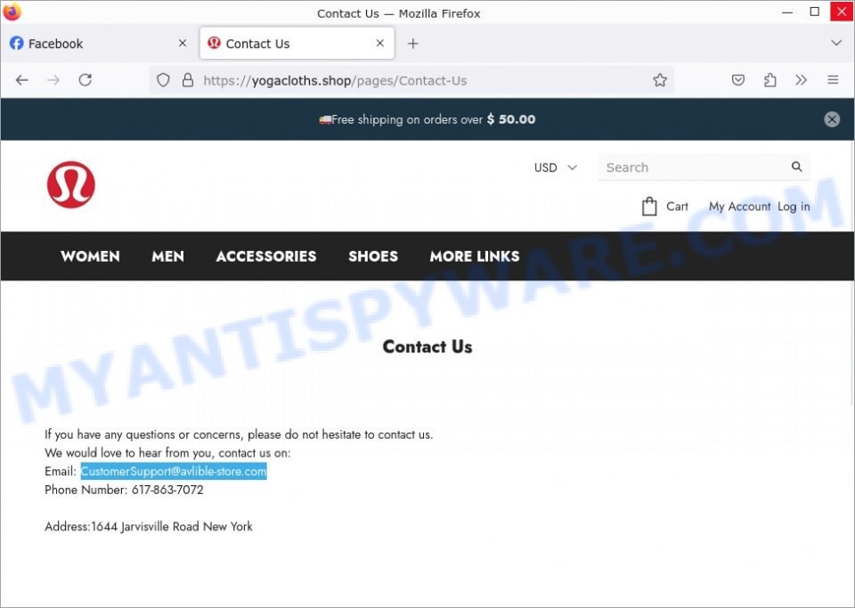Open the SHOES menu
This screenshot has width=855, height=608.
point(373,256)
